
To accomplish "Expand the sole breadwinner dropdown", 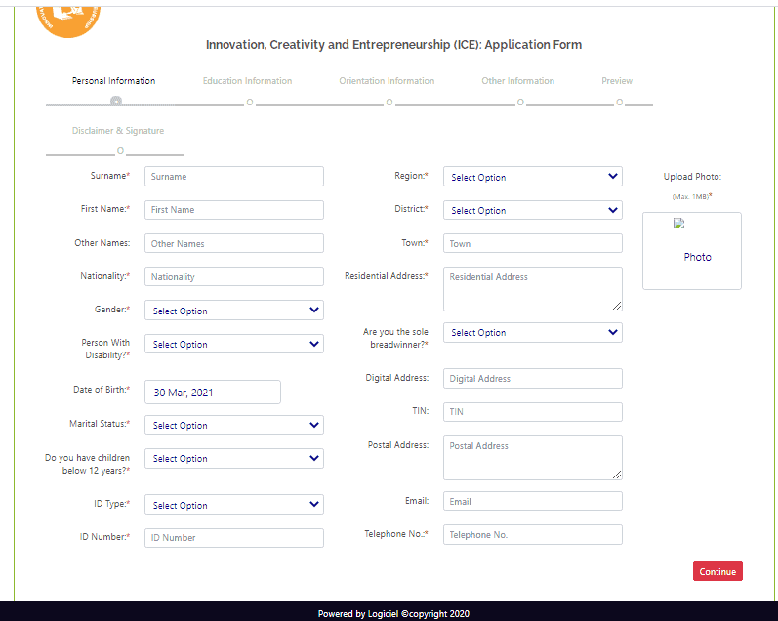I will (532, 332).
